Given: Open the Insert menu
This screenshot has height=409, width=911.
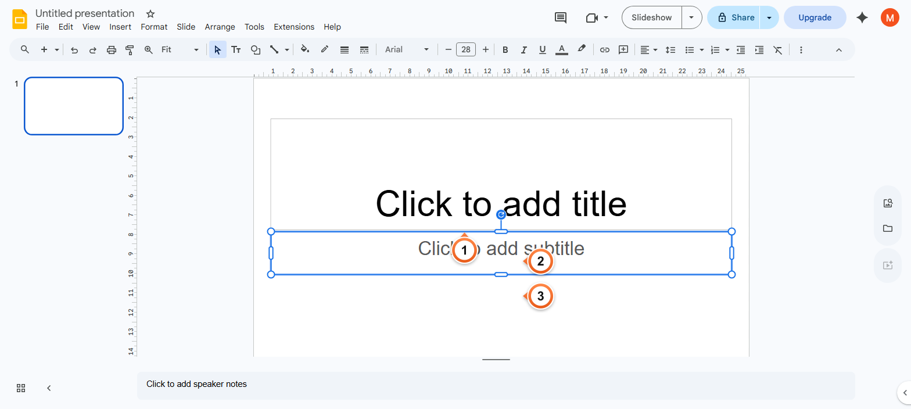Looking at the screenshot, I should click(x=120, y=27).
